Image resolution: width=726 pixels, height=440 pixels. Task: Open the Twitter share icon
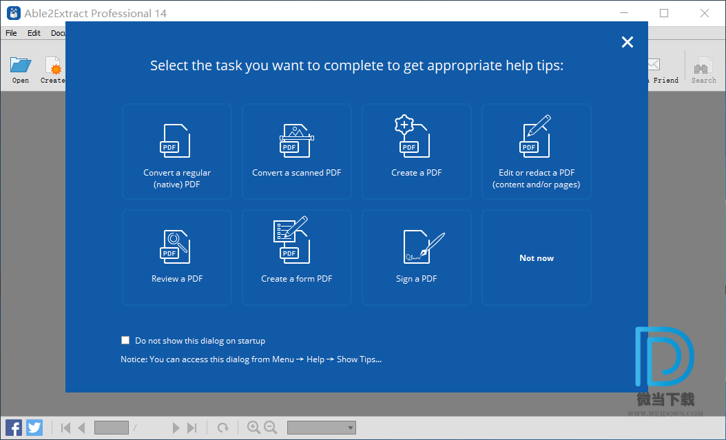pyautogui.click(x=34, y=428)
